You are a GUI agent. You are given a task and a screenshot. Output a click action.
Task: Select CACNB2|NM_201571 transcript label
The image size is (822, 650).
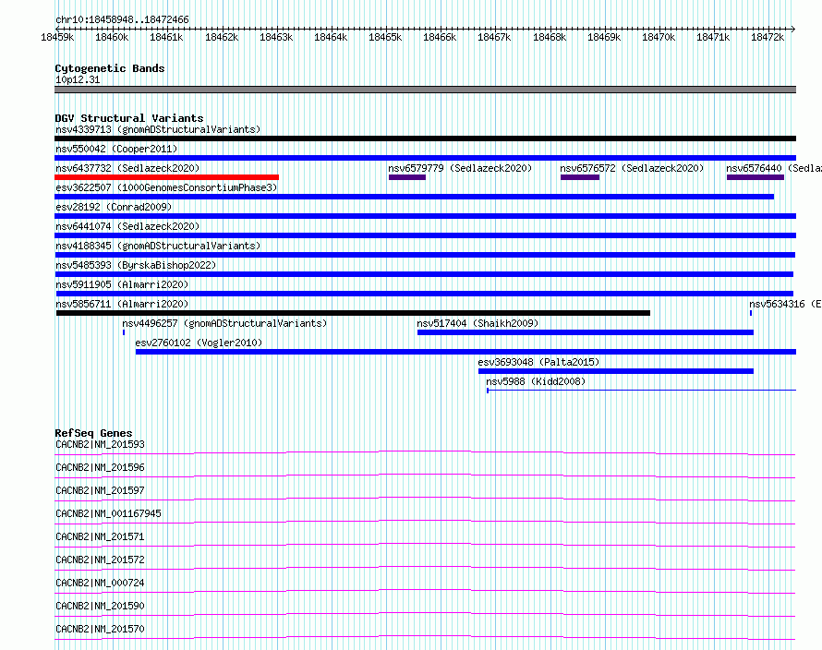click(100, 536)
